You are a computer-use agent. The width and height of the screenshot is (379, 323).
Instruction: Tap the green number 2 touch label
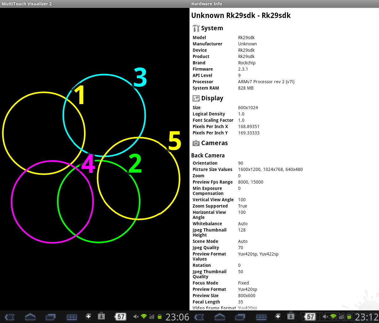point(135,164)
